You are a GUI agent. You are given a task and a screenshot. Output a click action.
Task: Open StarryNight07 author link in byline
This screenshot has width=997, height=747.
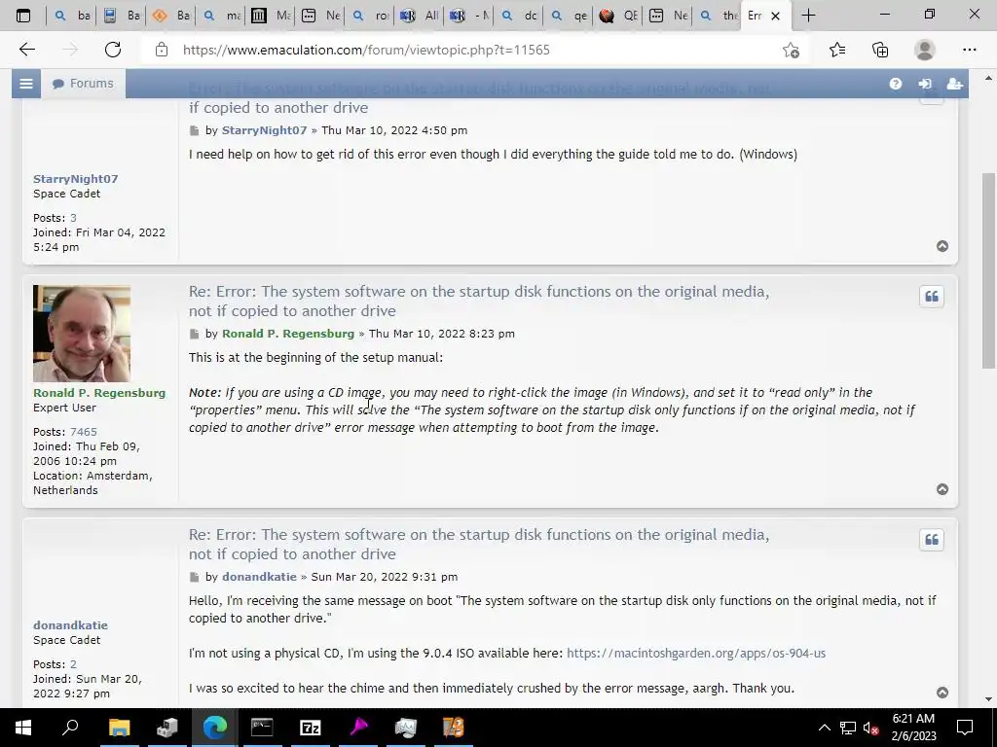[264, 130]
